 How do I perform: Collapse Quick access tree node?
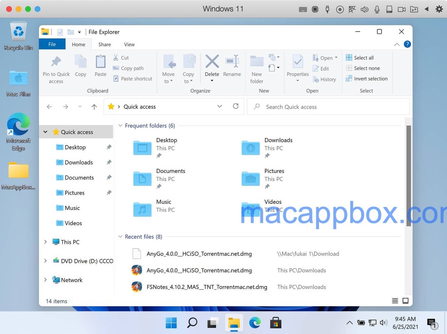(45, 132)
